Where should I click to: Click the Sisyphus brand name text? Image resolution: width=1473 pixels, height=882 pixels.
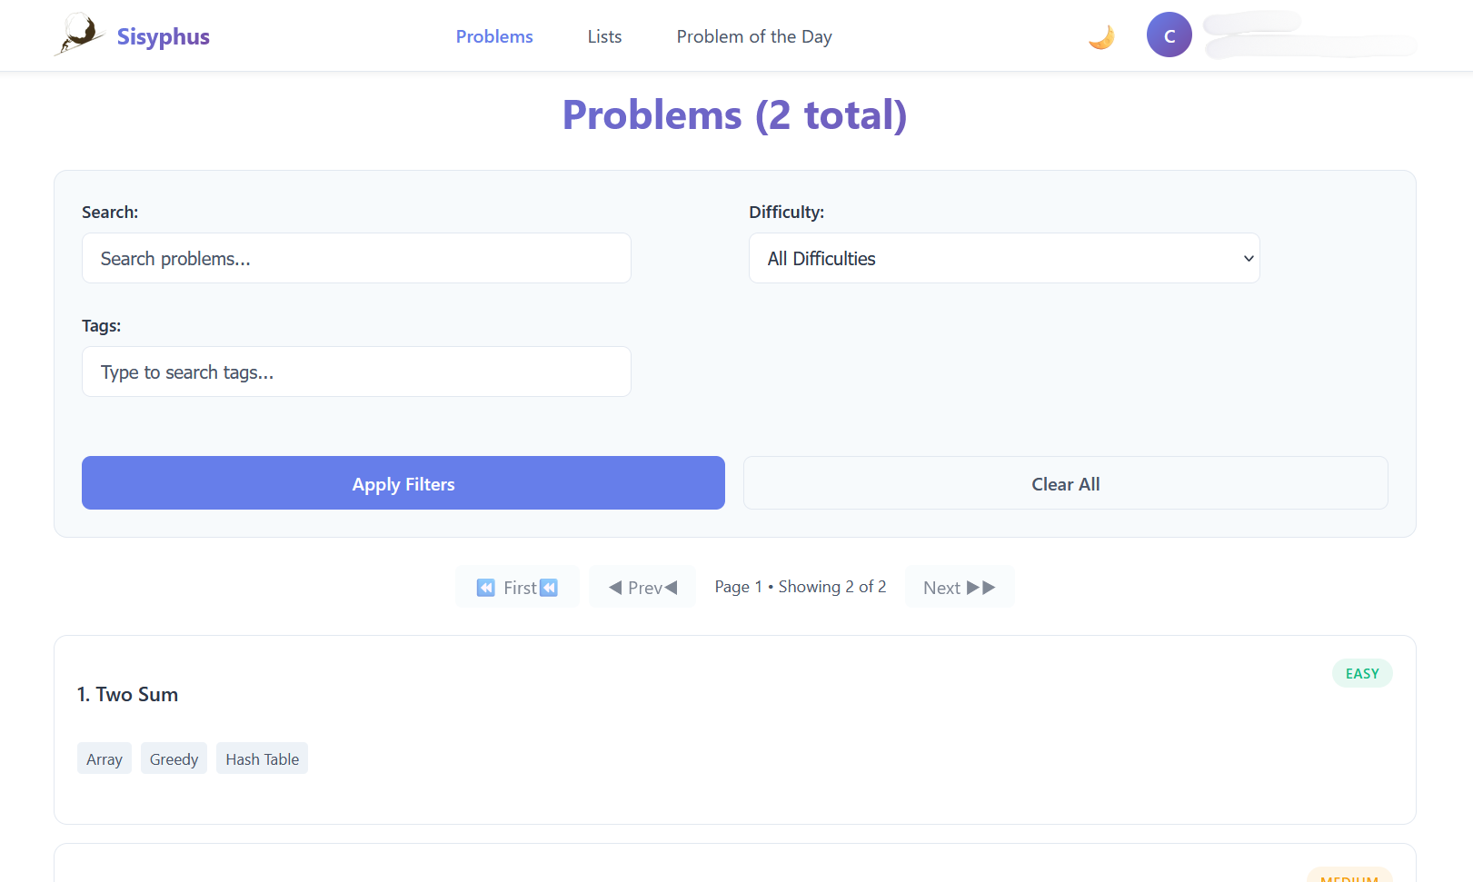point(164,36)
